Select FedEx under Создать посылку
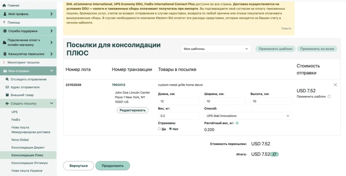Screen dimensions: 346x176 [16, 120]
